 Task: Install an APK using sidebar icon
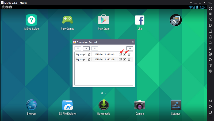click(x=210, y=37)
